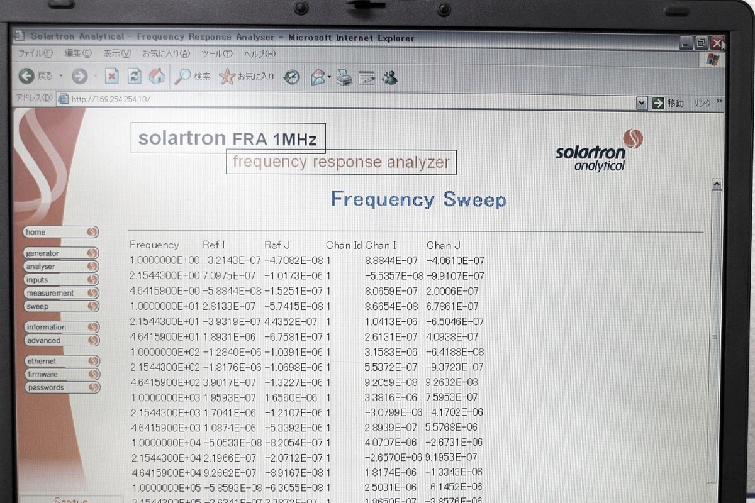Go to the Home page icon
Screen dimensions: 755x503
point(157,76)
